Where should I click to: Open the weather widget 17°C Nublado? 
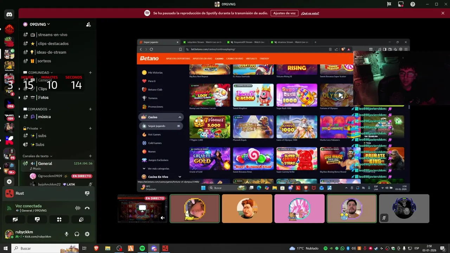point(304,248)
